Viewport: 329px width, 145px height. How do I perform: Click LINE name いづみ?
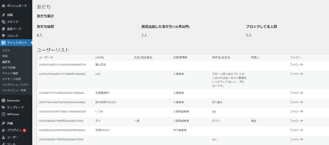(x=99, y=111)
